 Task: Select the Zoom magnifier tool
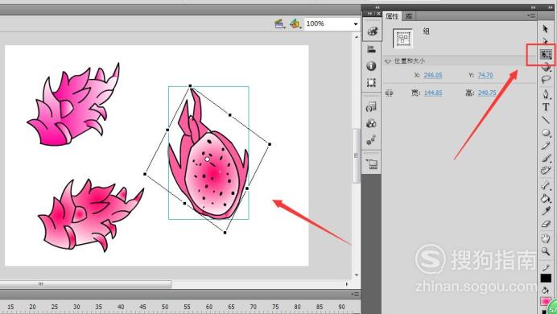pyautogui.click(x=546, y=251)
